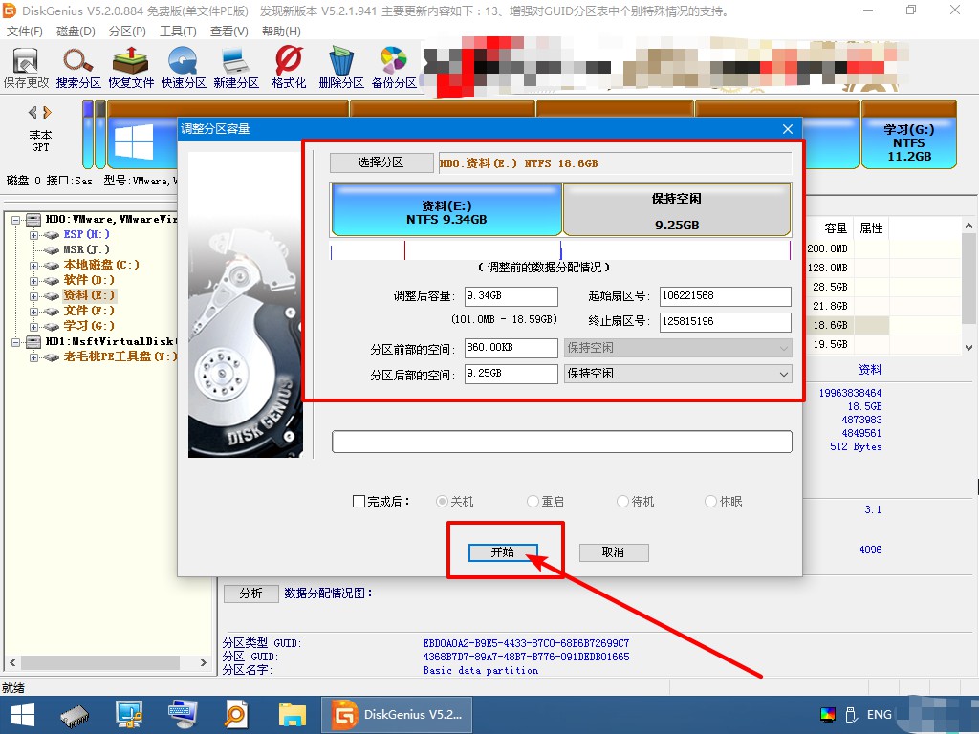979x734 pixels.
Task: Select the 待机 radio option
Action: 622,501
